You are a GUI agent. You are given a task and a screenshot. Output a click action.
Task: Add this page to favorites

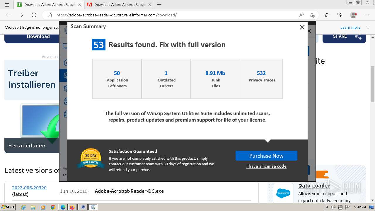click(312, 15)
